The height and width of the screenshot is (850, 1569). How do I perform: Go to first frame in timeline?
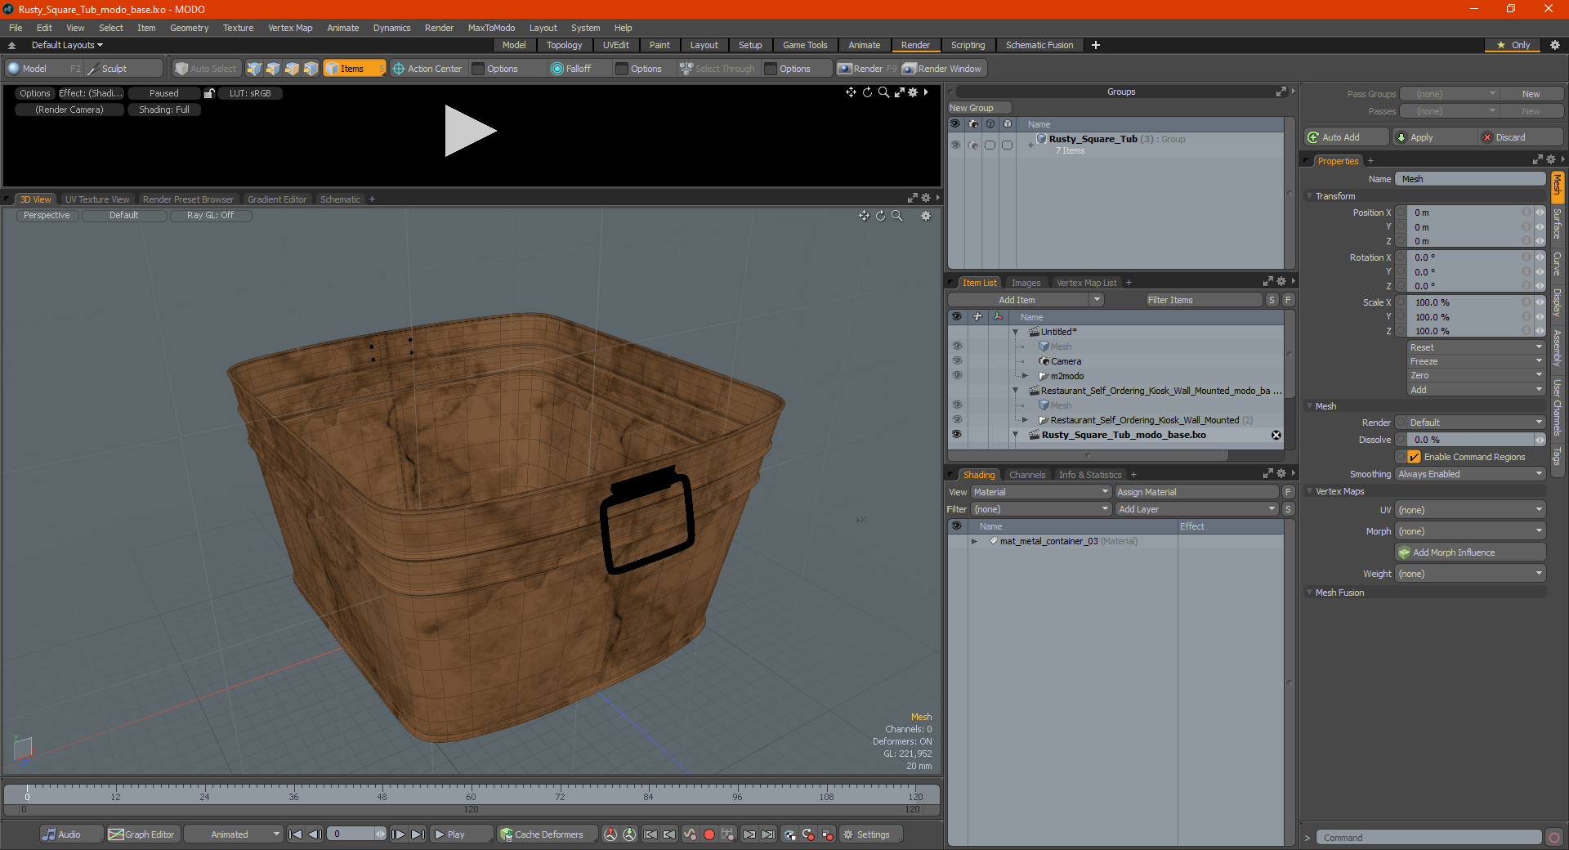[296, 834]
